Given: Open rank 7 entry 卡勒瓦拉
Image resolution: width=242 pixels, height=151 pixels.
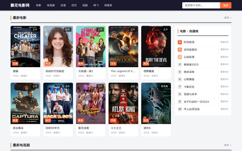Looking at the screenshot, I should [203, 86].
